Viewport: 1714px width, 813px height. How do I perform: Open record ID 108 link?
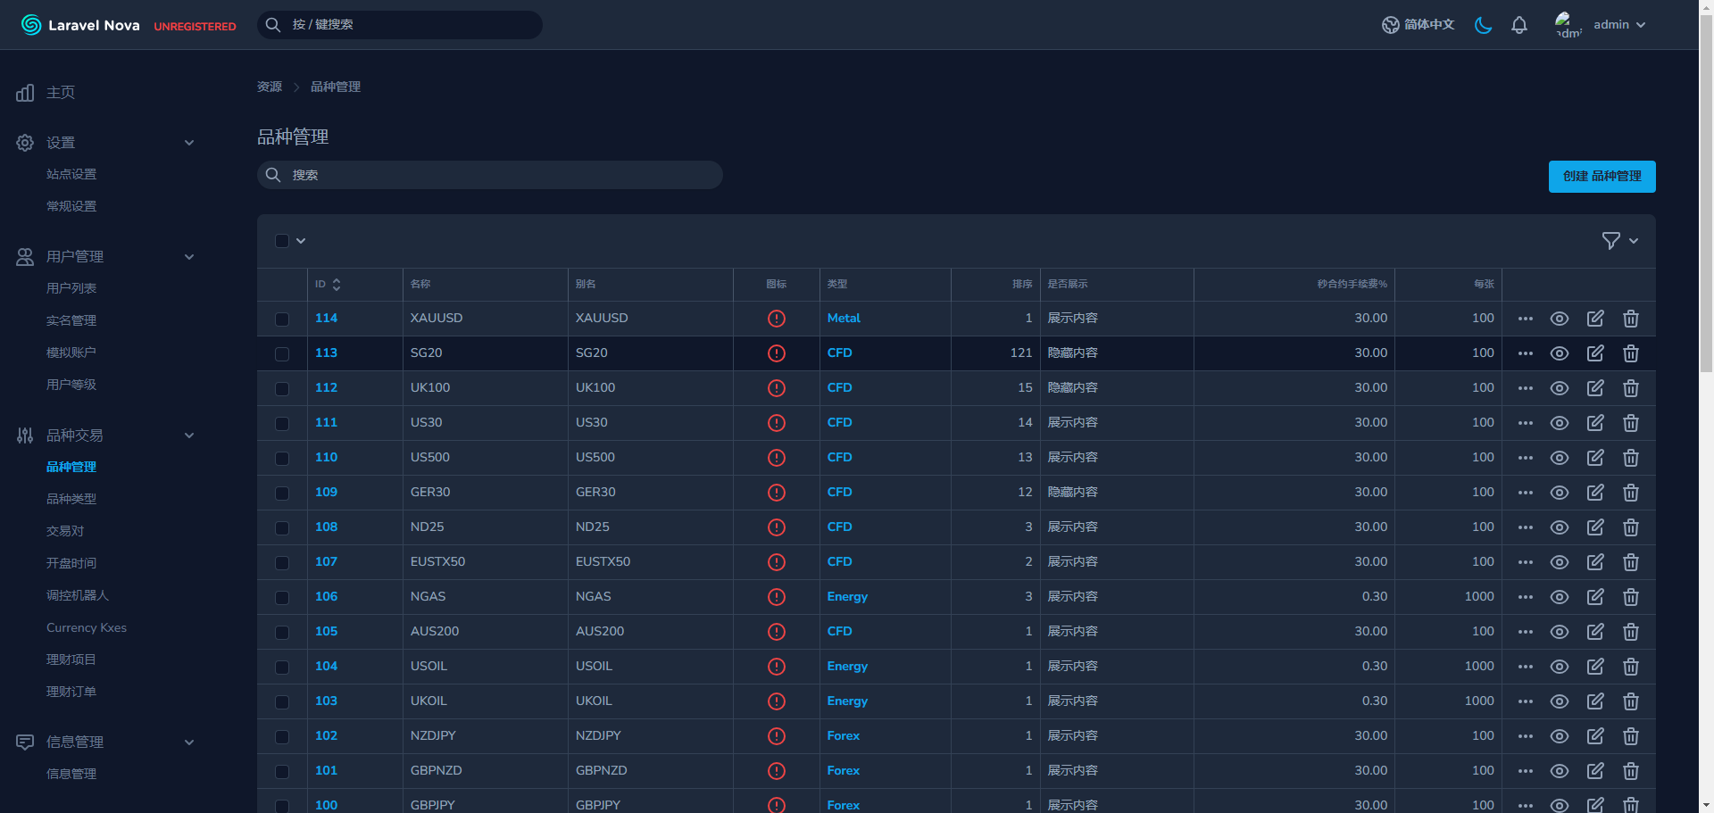[326, 527]
